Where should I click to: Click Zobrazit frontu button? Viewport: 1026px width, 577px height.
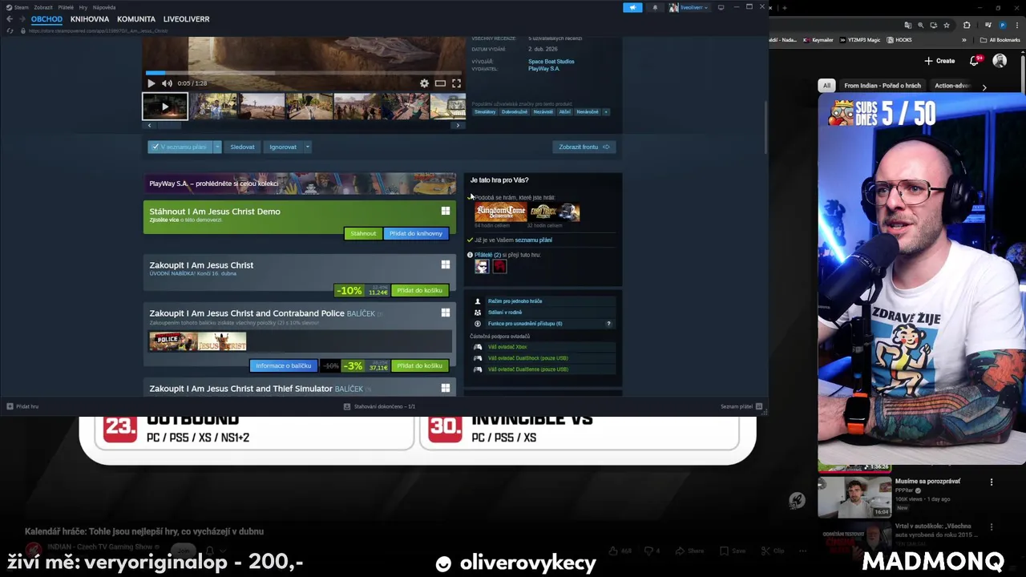click(584, 147)
